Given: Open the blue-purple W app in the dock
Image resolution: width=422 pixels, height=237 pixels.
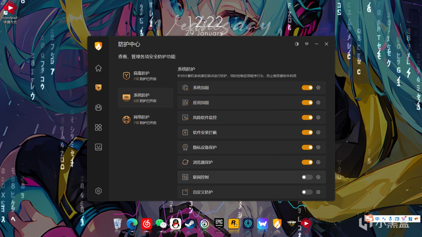Looking at the screenshot, I should (263, 224).
